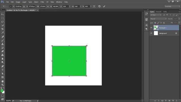The height and width of the screenshot is (102, 181).
Task: Select the Brush tool
Action: click(x=3, y=40)
